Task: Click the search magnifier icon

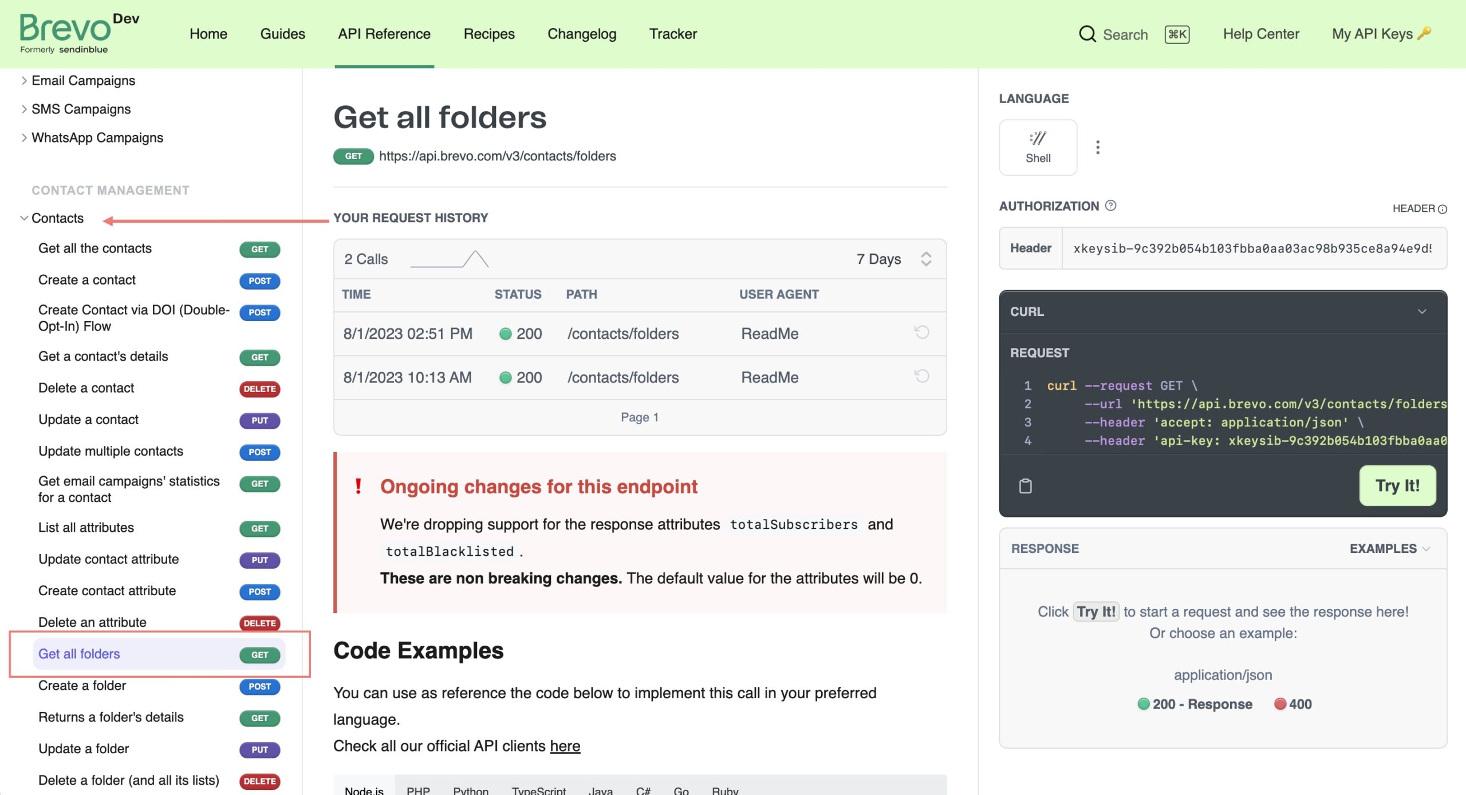Action: click(1086, 34)
